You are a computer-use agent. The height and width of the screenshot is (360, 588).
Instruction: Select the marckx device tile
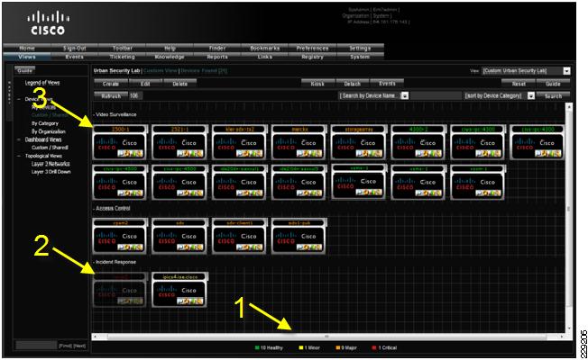pyautogui.click(x=299, y=142)
